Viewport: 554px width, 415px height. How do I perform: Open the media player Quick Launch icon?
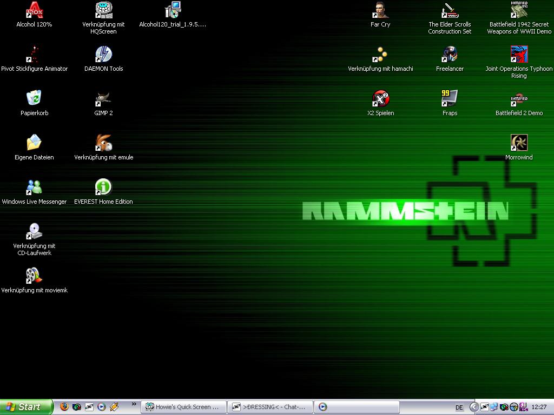101,407
